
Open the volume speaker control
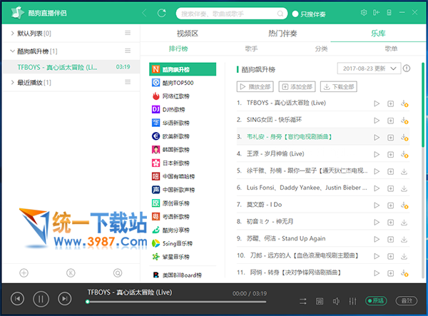pos(336,301)
